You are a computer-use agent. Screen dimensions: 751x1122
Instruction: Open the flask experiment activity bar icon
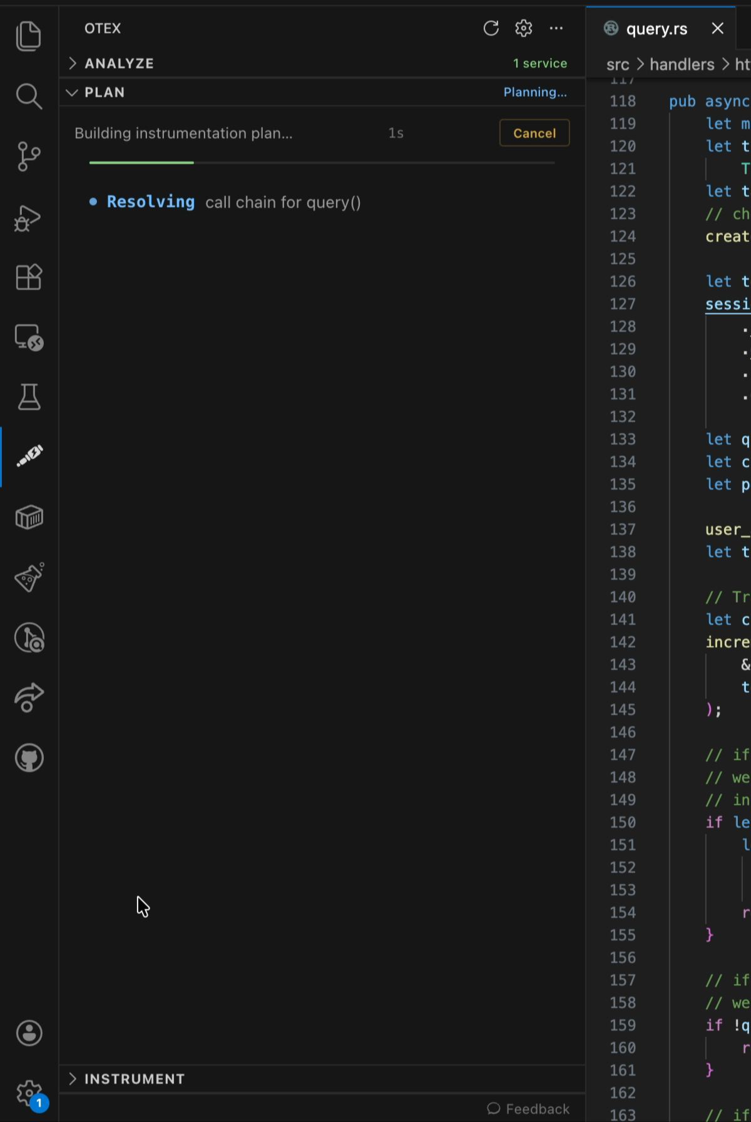pyautogui.click(x=29, y=577)
